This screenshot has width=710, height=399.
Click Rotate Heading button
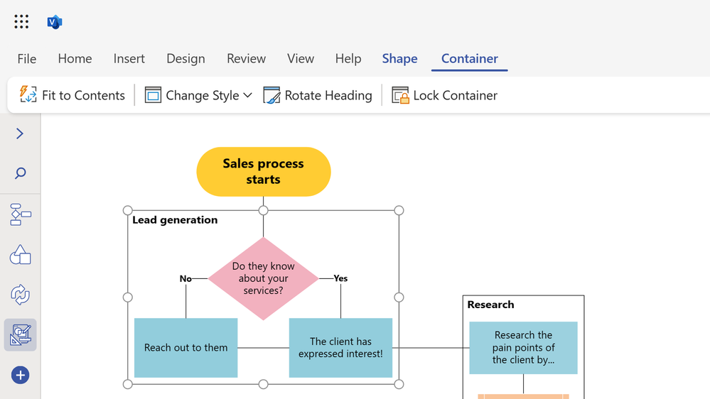pyautogui.click(x=318, y=95)
